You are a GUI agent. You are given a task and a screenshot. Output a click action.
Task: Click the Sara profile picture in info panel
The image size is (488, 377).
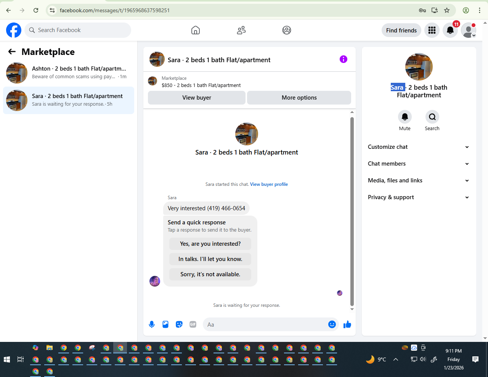(419, 67)
